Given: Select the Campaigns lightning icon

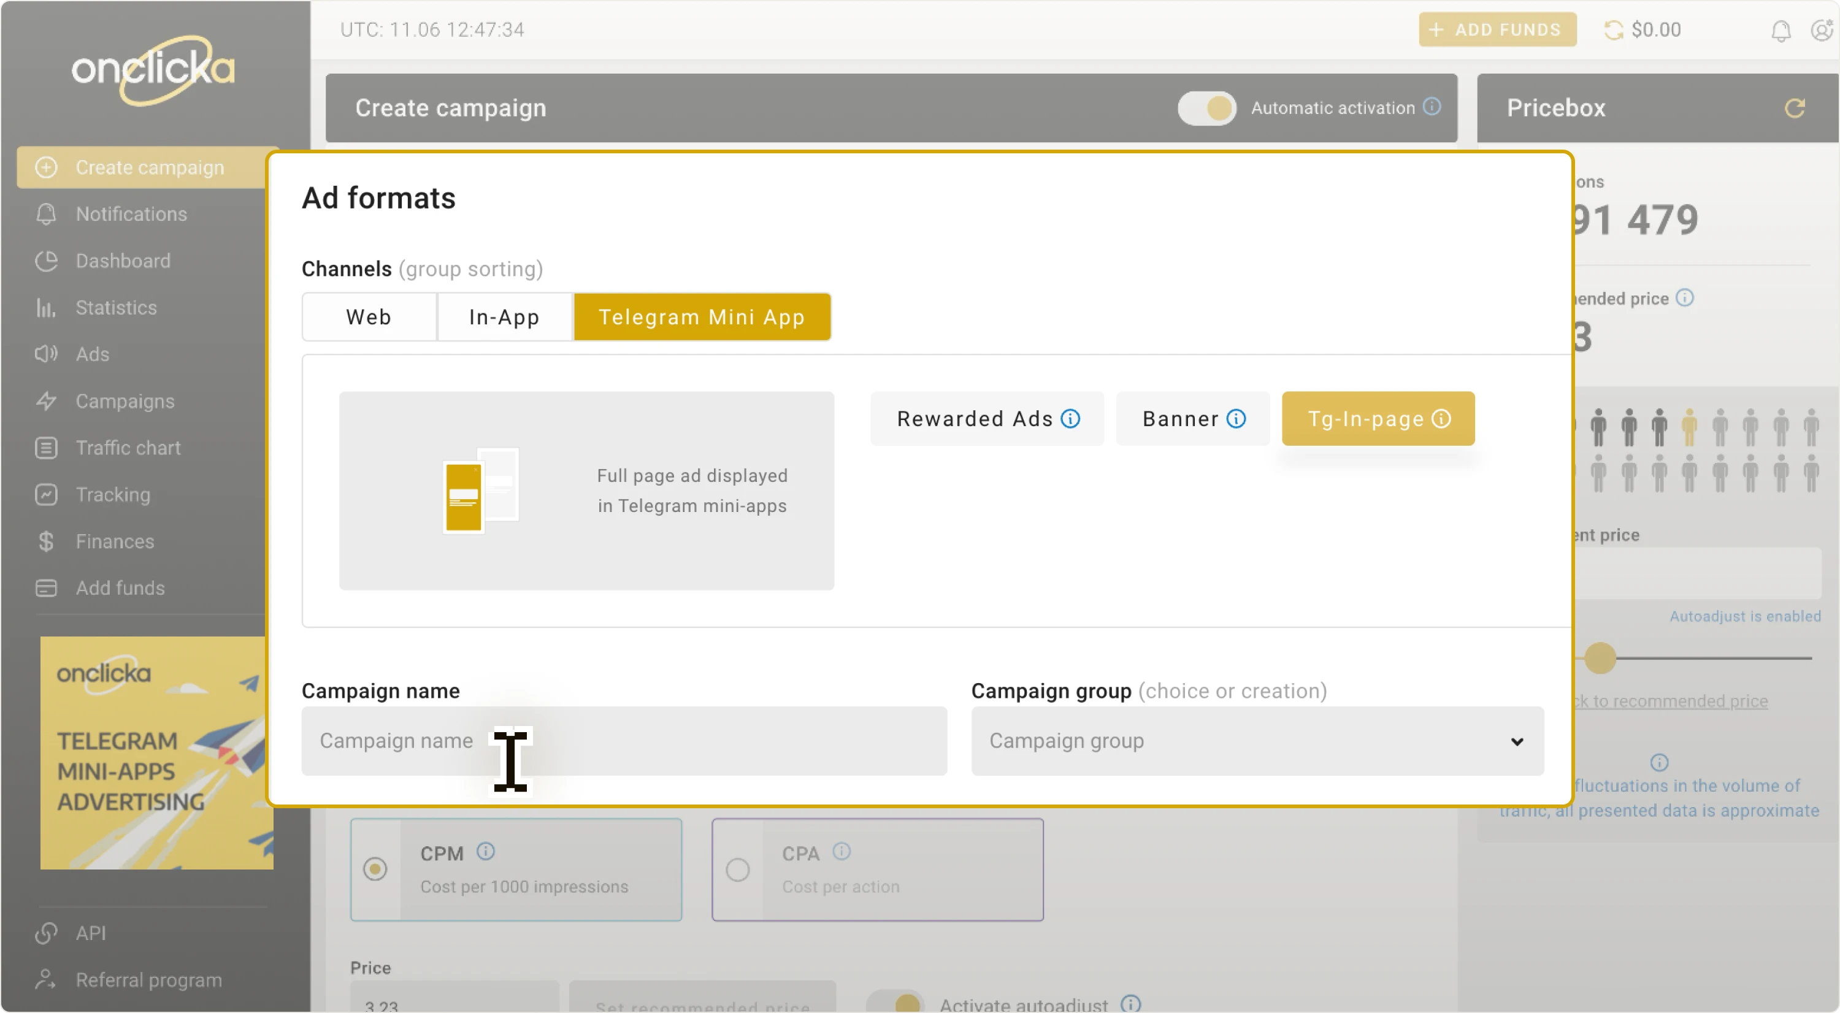Looking at the screenshot, I should (x=46, y=400).
